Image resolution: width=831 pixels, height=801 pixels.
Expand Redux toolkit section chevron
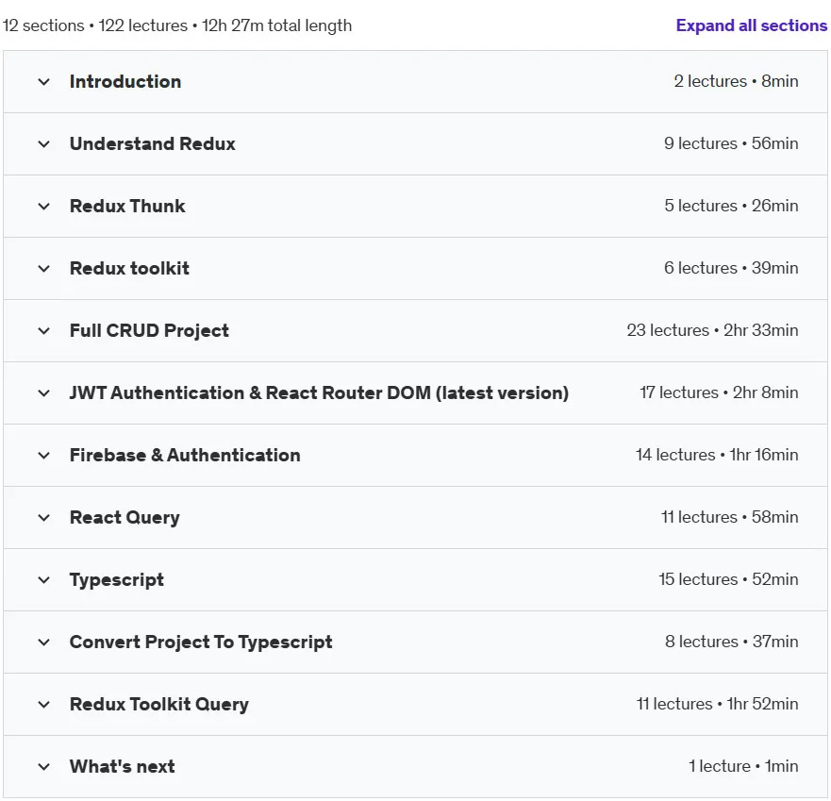tap(44, 268)
